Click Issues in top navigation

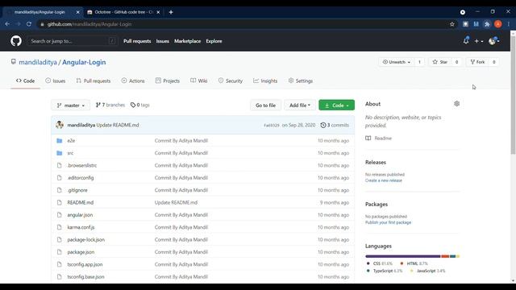[x=163, y=41]
